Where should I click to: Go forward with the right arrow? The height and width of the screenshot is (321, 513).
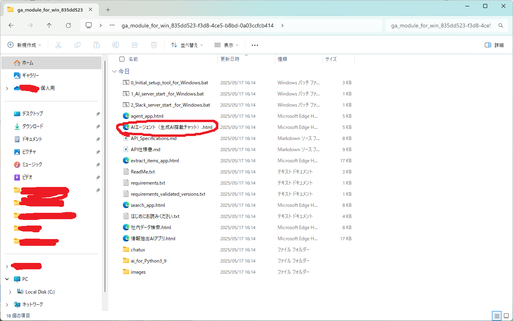(x=30, y=25)
